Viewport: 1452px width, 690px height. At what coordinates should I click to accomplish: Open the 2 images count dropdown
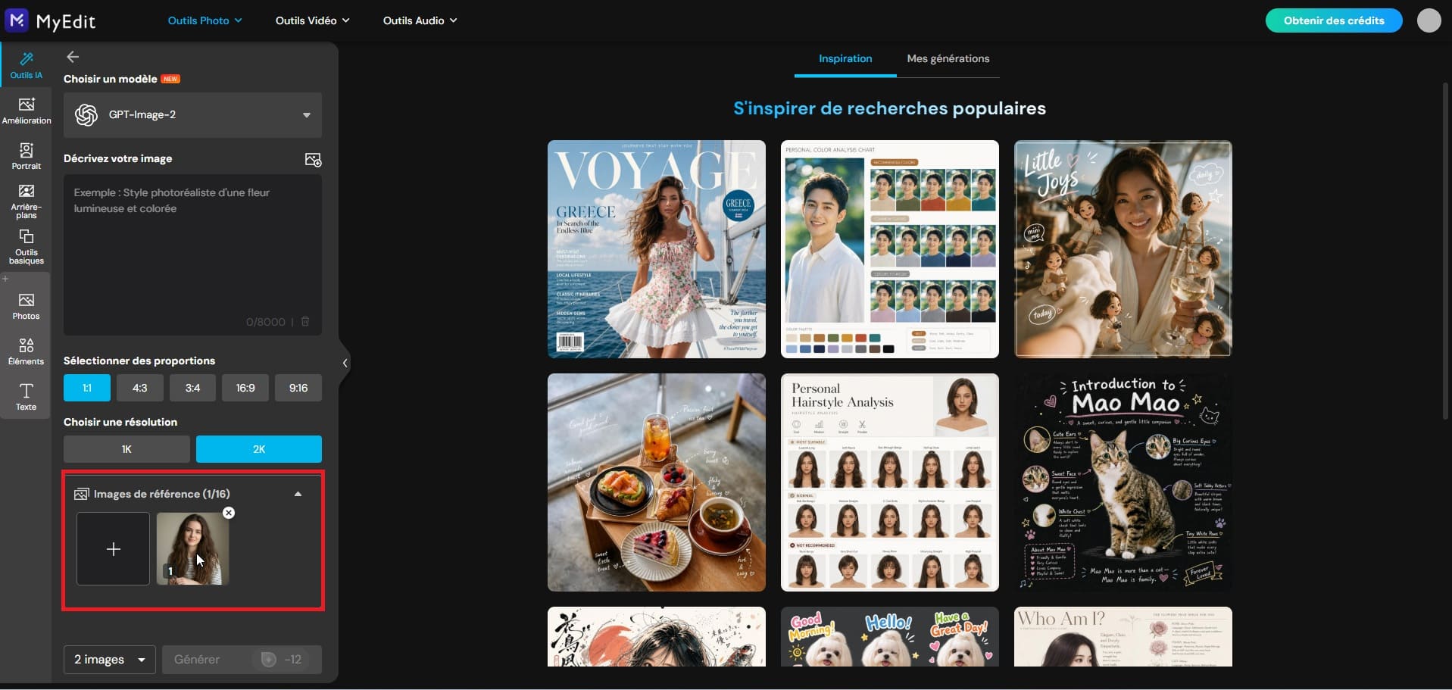[x=110, y=660]
